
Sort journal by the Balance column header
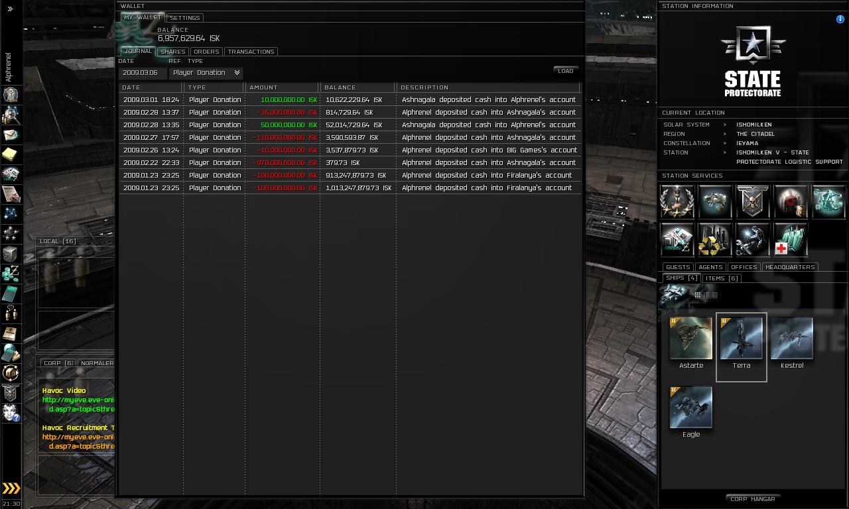coord(358,87)
